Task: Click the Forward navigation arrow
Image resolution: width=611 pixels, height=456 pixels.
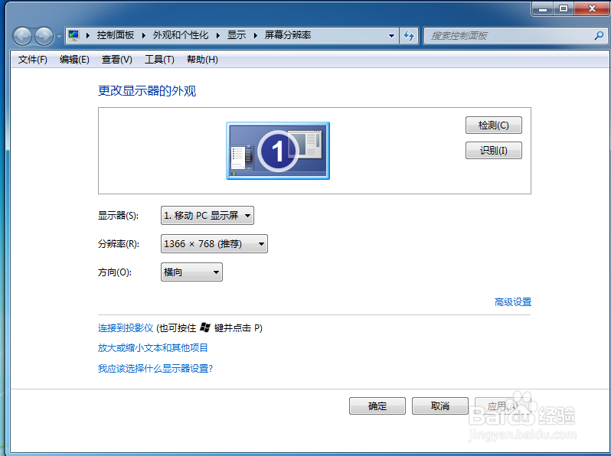Action: coord(44,36)
